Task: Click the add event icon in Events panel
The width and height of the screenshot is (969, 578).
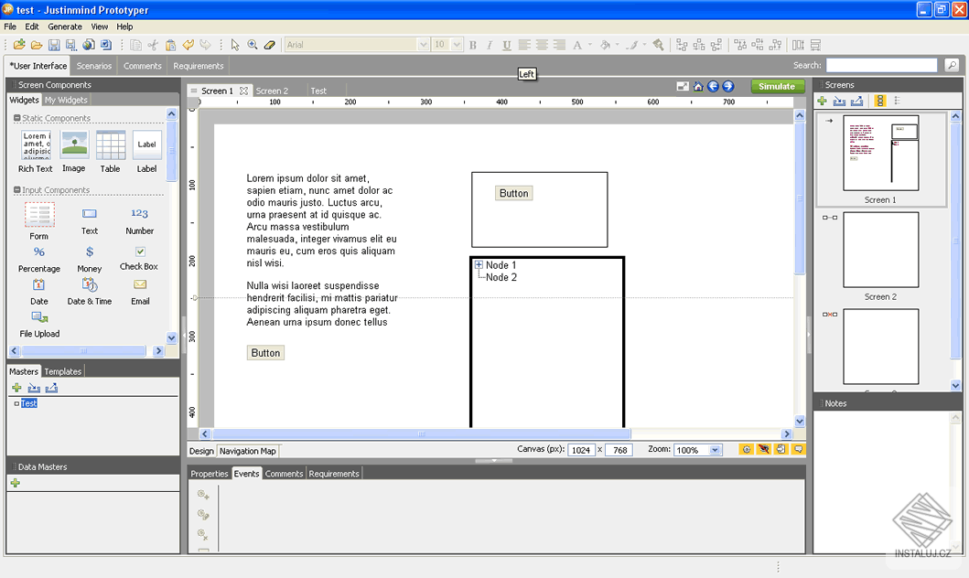Action: click(x=203, y=495)
